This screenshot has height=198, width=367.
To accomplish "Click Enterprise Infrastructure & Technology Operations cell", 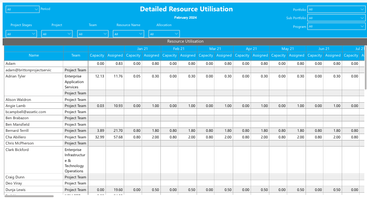I will pos(75,160).
